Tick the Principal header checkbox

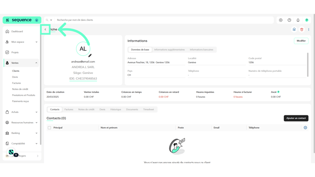[49, 128]
